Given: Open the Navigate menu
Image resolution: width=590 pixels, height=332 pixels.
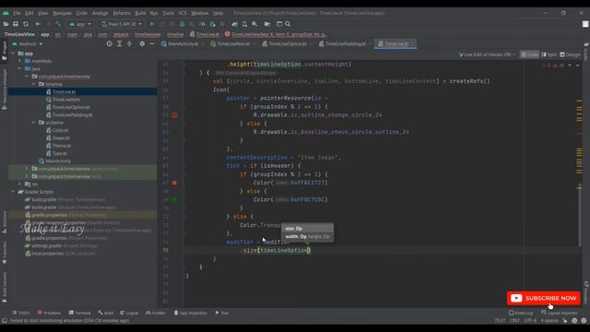Looking at the screenshot, I should click(x=62, y=13).
